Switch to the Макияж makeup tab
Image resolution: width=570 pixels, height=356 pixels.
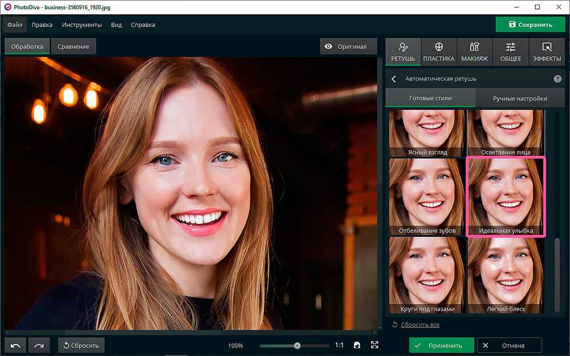coord(474,52)
